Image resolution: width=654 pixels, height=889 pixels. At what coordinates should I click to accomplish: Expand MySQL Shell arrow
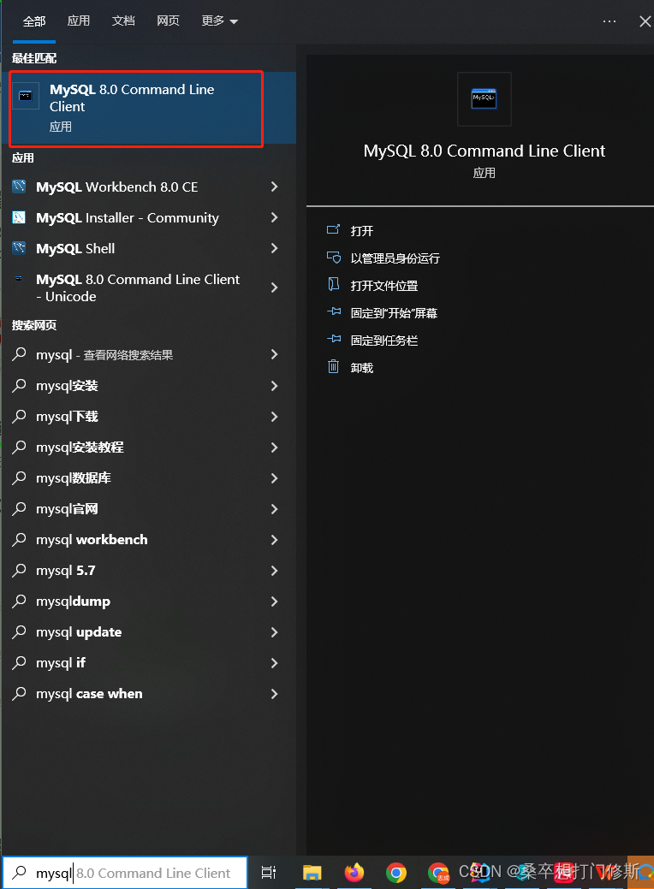pyautogui.click(x=275, y=248)
